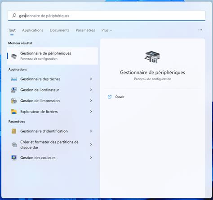
Task: Click the disk partitions settings icon
Action: coord(14,144)
